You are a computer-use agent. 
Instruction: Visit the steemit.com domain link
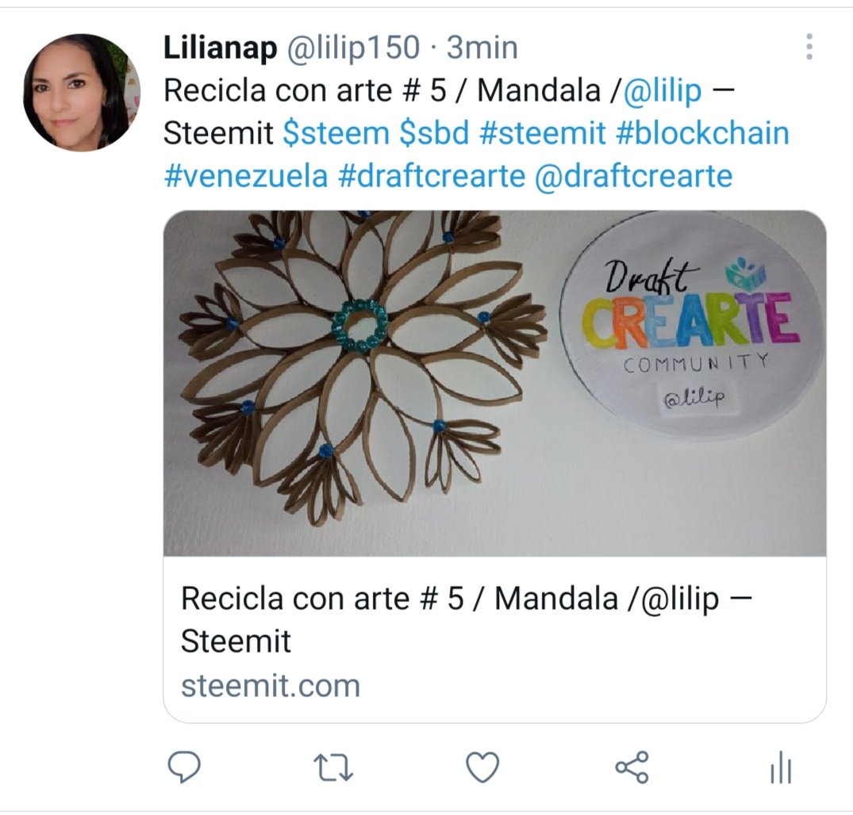click(271, 686)
